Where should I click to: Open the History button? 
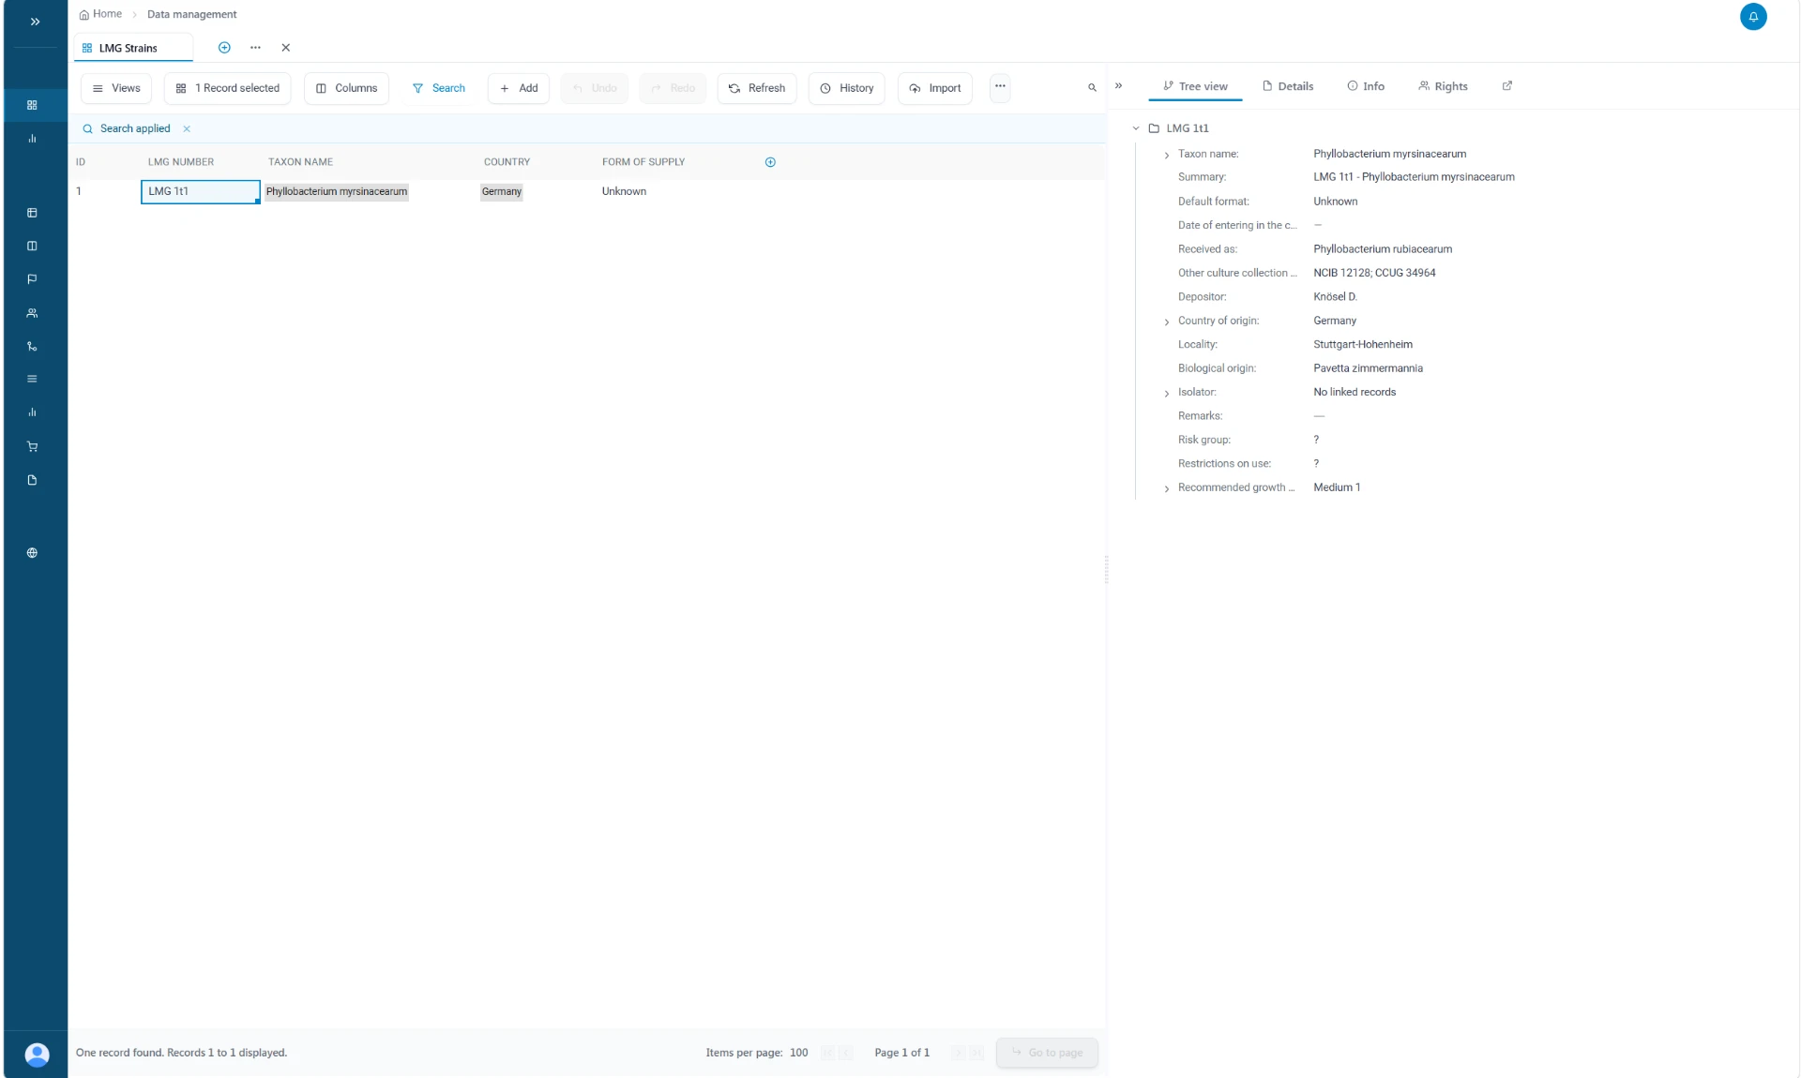pyautogui.click(x=847, y=88)
